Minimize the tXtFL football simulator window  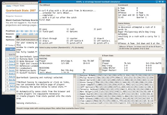click(157, 2)
